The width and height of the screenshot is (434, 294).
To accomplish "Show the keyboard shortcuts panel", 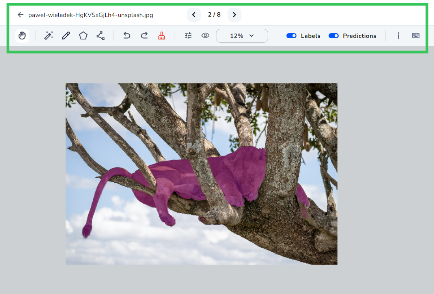I will point(416,36).
